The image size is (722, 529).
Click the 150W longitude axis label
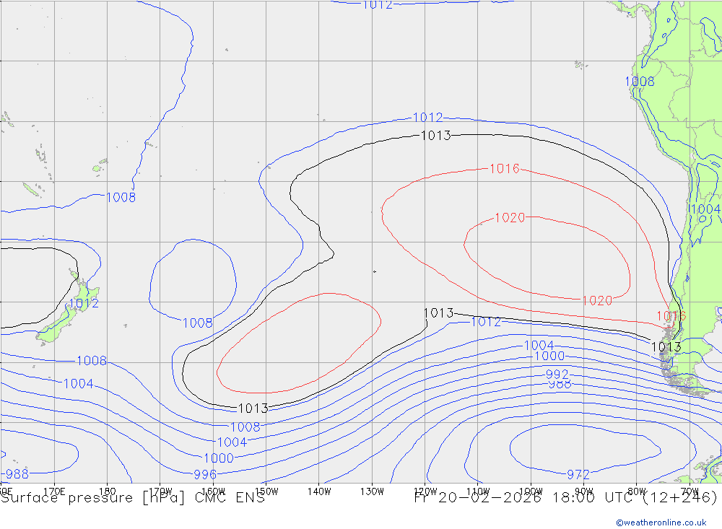pyautogui.click(x=266, y=491)
